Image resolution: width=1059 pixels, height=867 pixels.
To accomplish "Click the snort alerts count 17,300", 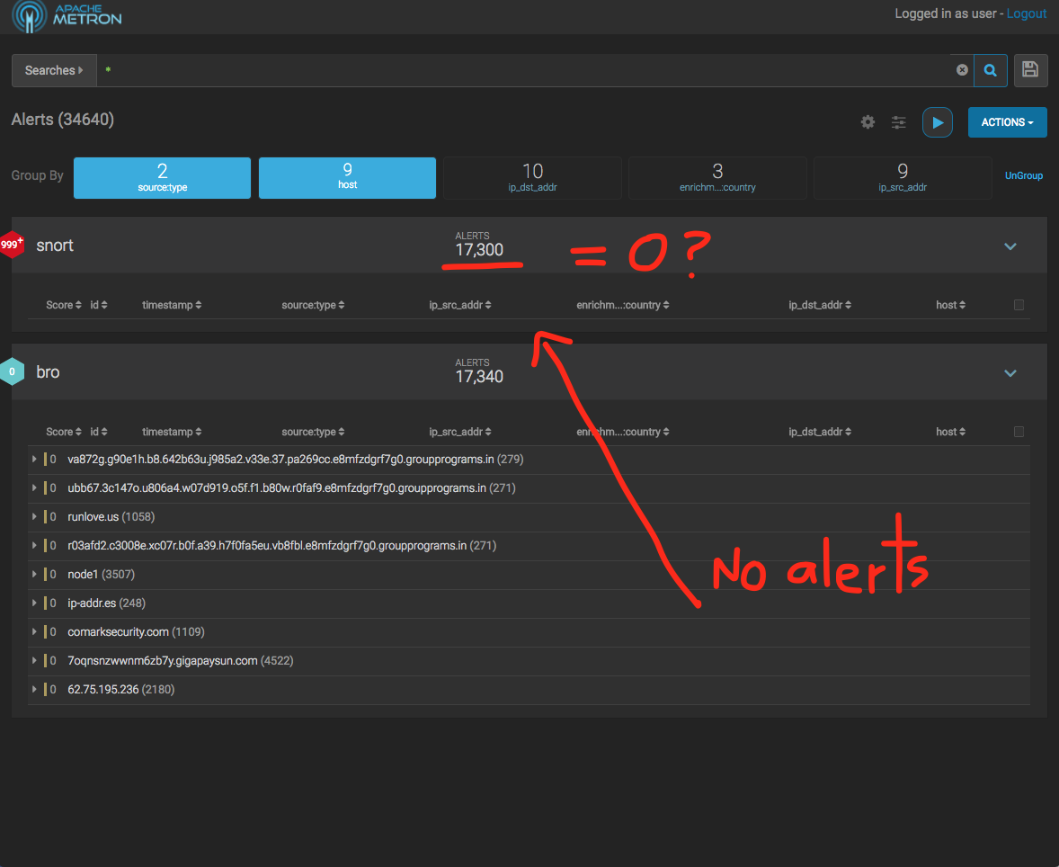I will (479, 250).
